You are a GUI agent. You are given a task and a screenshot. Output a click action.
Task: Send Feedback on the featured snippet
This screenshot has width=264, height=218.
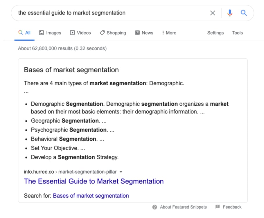(x=231, y=207)
